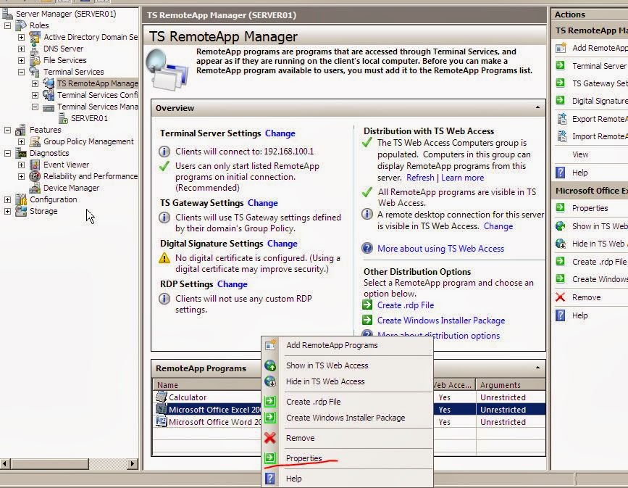Expand the Terminal Services Configuration node
628x488 pixels.
[x=35, y=96]
